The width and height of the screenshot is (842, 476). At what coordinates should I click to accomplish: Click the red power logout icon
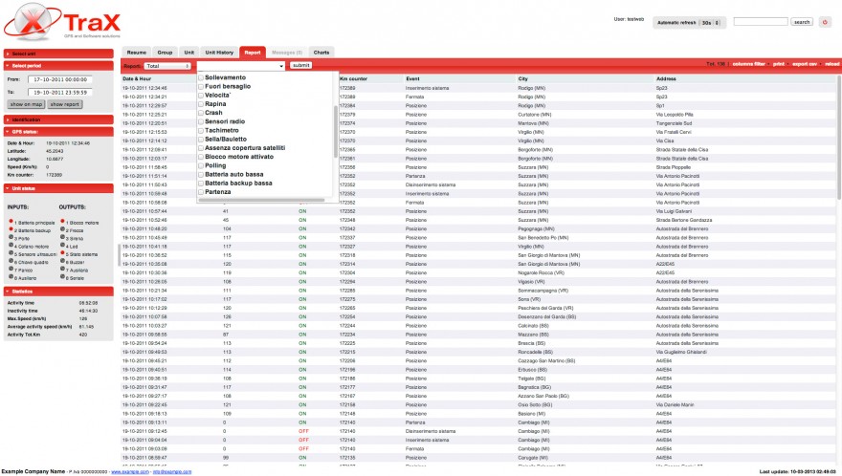point(825,22)
